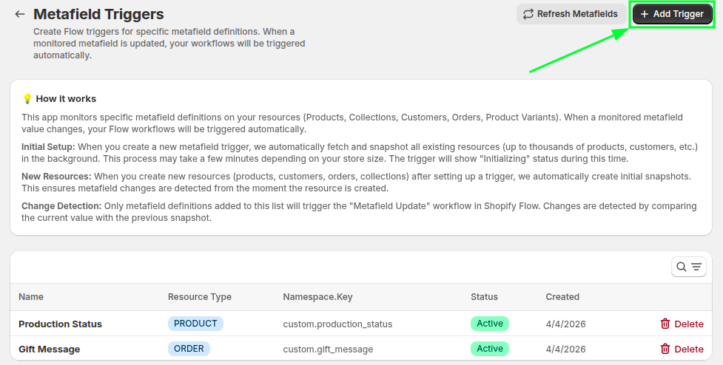Click Active status badge for Gift Message
Viewport: 723px width, 365px height.
point(489,349)
